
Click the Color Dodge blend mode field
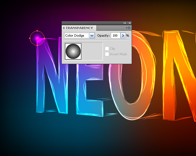point(77,36)
